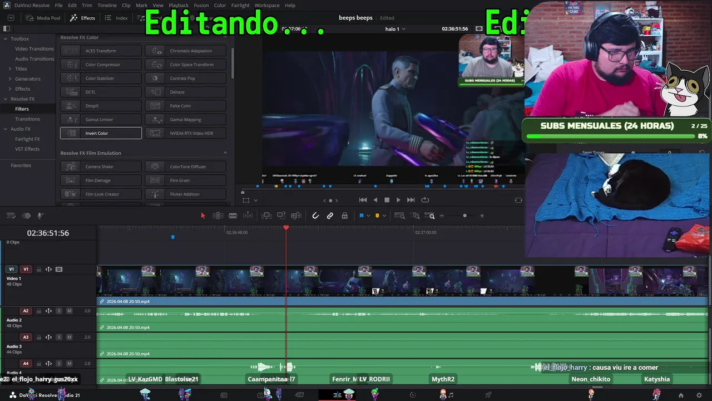Open the Workspace menu
Image resolution: width=712 pixels, height=401 pixels.
click(267, 5)
